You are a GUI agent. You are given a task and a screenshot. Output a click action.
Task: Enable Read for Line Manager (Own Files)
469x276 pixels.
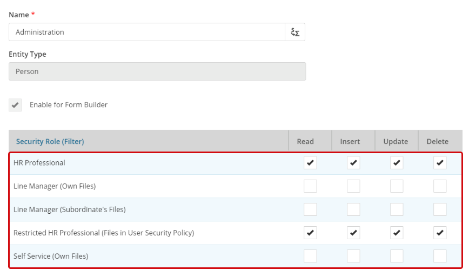click(x=310, y=186)
